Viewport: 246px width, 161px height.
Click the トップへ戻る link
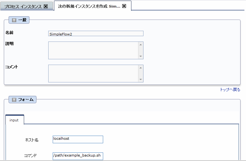coord(230,90)
